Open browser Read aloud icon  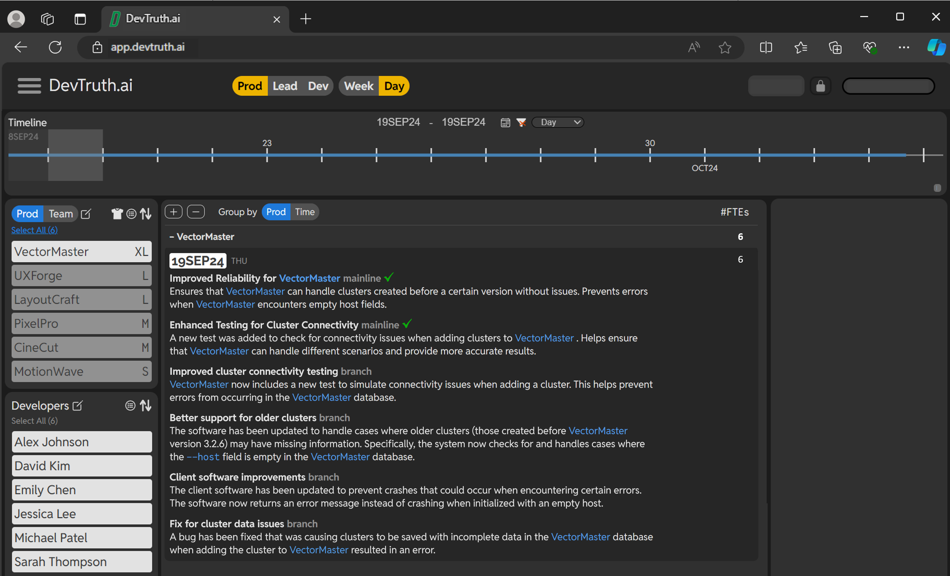694,47
